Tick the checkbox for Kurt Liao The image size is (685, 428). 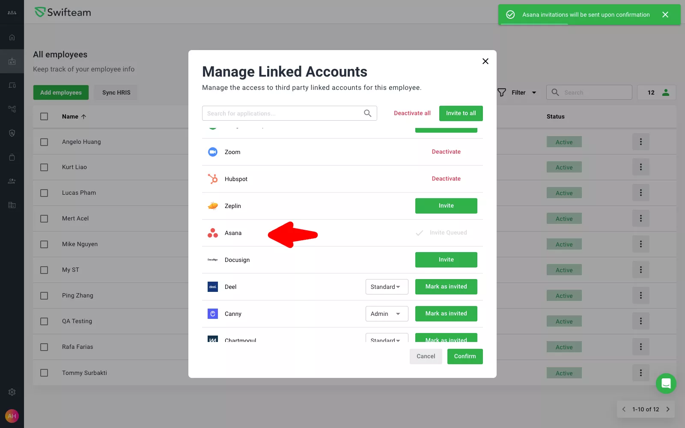pyautogui.click(x=44, y=167)
